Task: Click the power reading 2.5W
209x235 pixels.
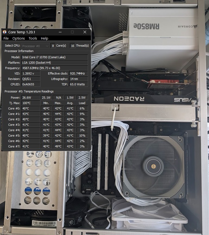Action: [82, 98]
